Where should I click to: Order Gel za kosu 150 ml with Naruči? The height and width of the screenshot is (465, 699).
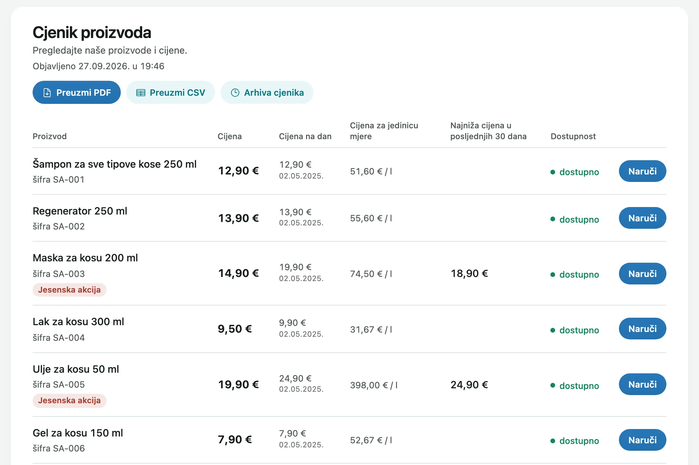coord(642,440)
